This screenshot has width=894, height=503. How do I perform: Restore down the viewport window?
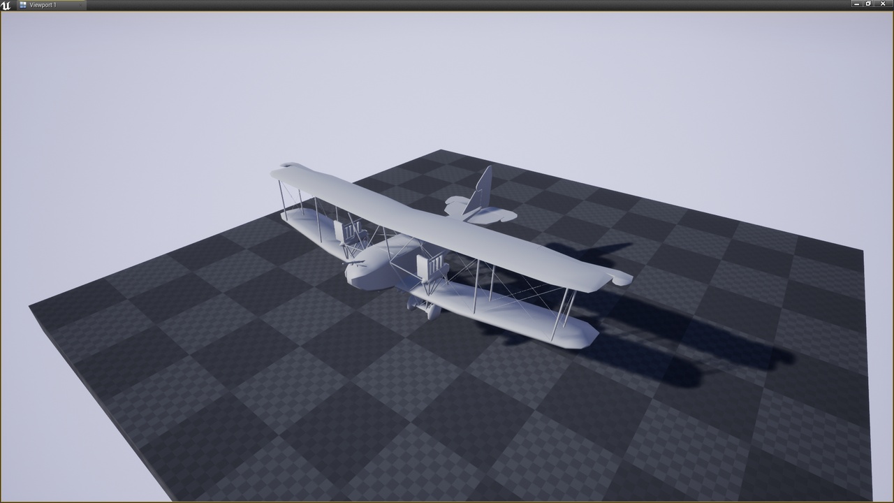coord(869,3)
